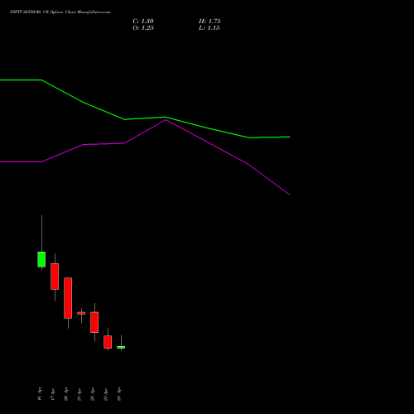Click the 'C: 1.30' close price value
Image resolution: width=414 pixels, height=414 pixels.
click(x=143, y=22)
